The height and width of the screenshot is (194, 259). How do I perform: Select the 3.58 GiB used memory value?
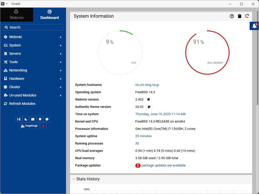[157, 158]
